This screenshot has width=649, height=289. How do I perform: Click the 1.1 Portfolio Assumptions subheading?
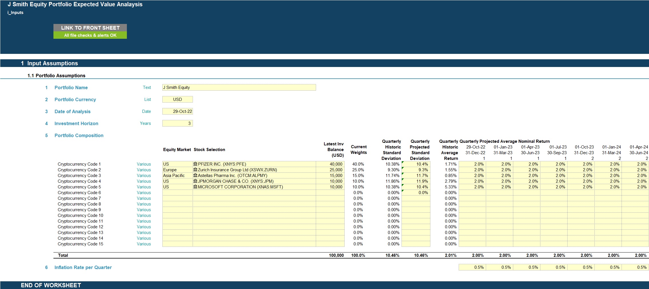tap(56, 76)
